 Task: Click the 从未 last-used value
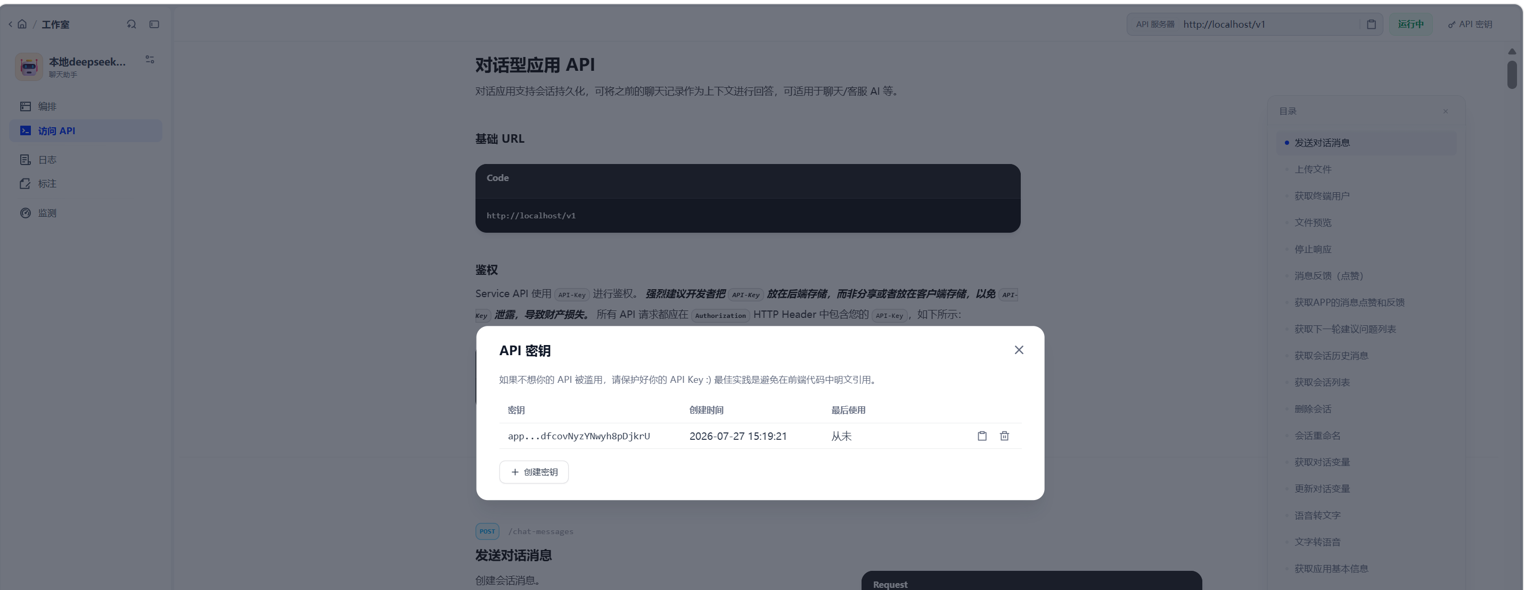tap(841, 436)
